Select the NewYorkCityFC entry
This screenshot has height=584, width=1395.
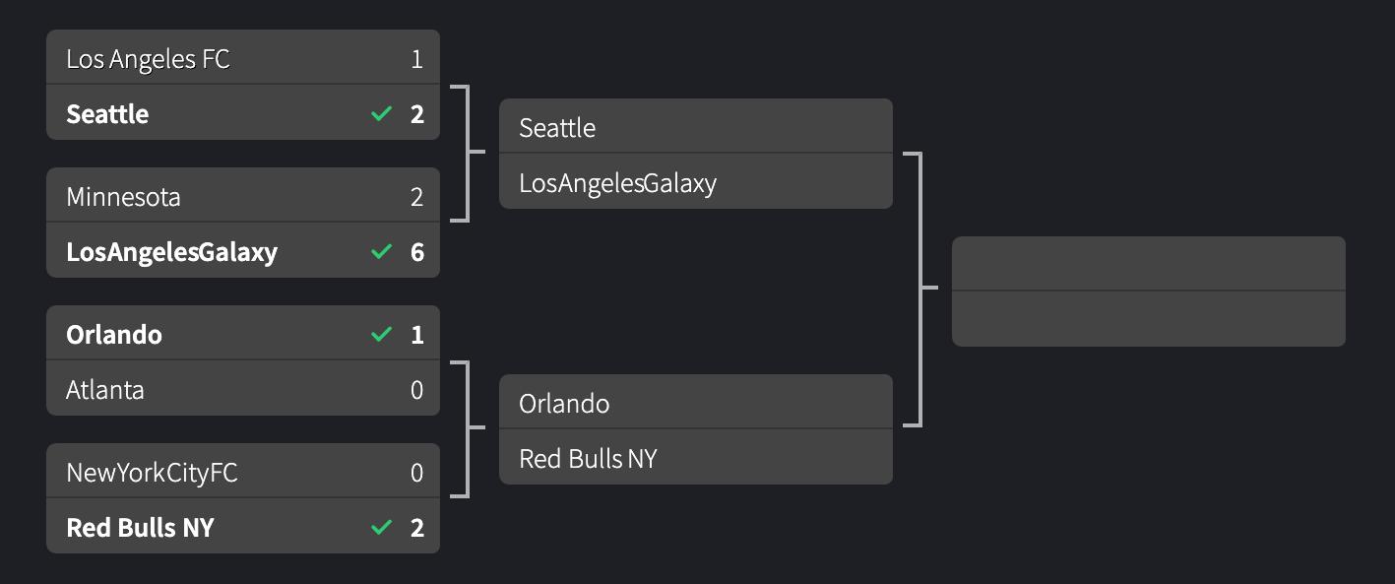click(152, 472)
